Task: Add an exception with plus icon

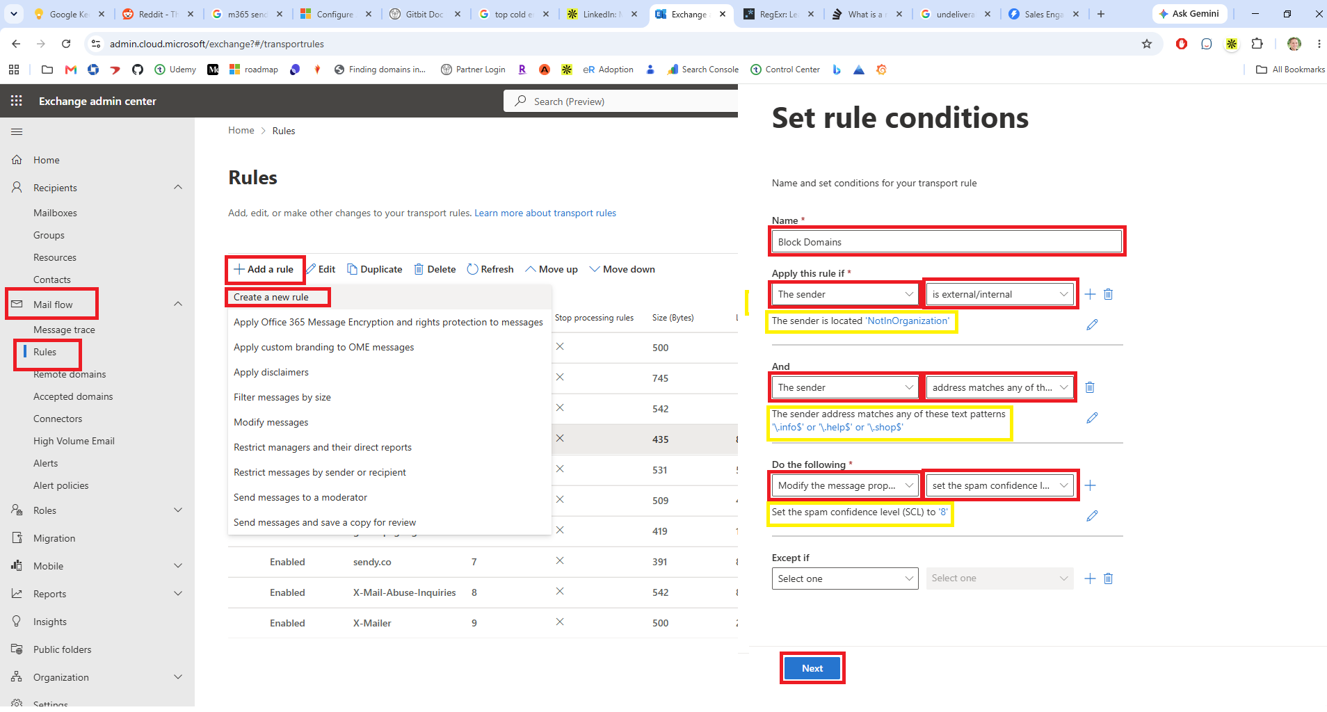Action: [1090, 578]
